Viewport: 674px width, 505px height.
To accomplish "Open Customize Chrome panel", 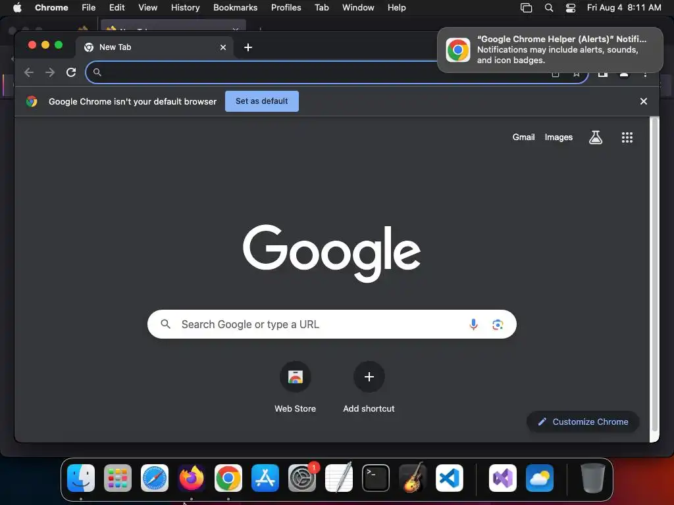I will click(583, 421).
